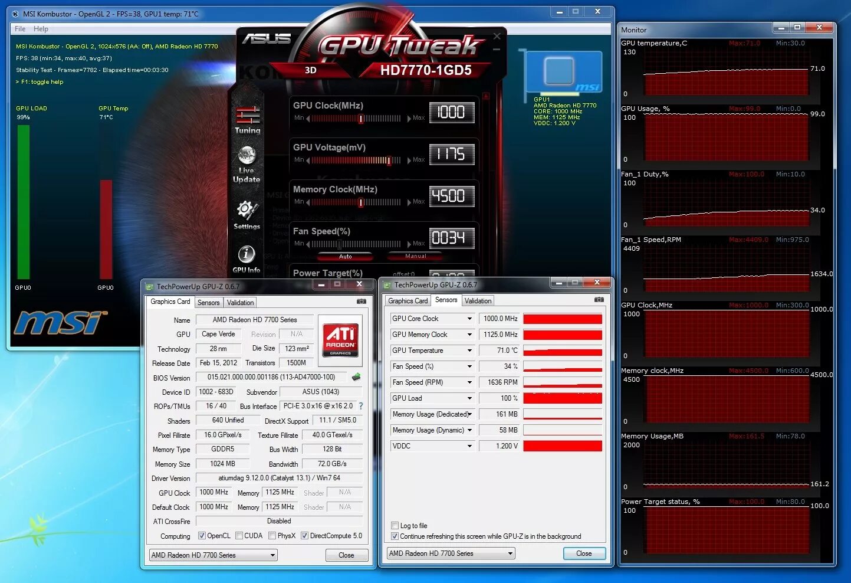Image resolution: width=851 pixels, height=583 pixels.
Task: Open the Fan Speed (RPM) sensor dropdown
Action: tap(469, 382)
